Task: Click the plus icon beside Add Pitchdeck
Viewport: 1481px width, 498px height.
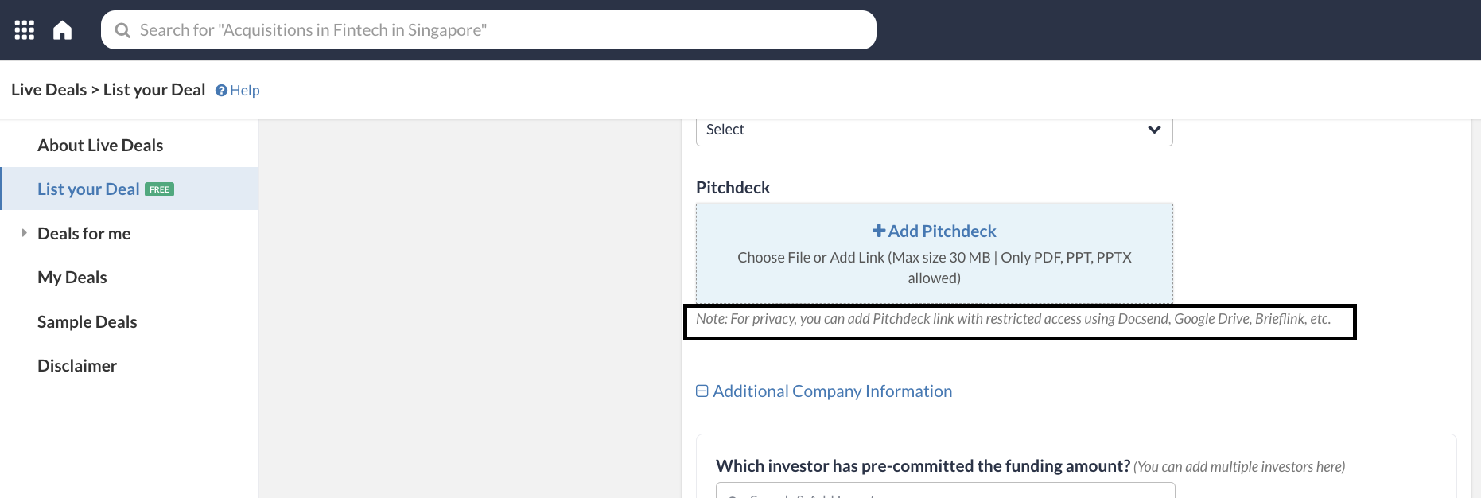Action: tap(879, 231)
